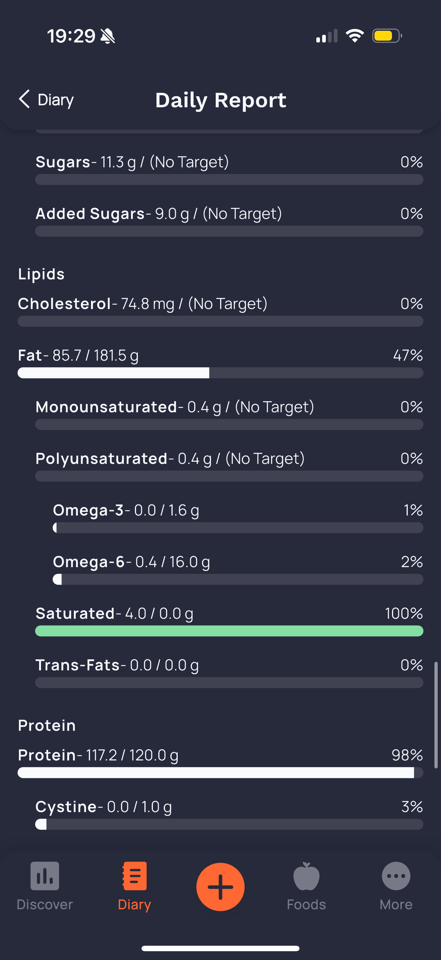Tap the Fat 47% progress bar
This screenshot has height=960, width=441.
[x=220, y=373]
